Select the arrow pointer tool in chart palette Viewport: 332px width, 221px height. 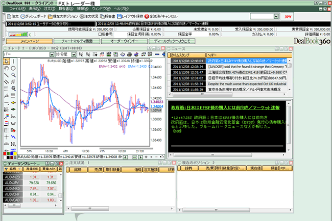(7, 62)
